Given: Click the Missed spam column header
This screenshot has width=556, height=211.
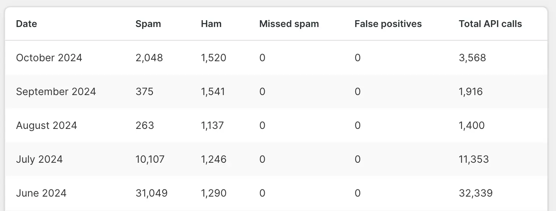Looking at the screenshot, I should tap(289, 24).
